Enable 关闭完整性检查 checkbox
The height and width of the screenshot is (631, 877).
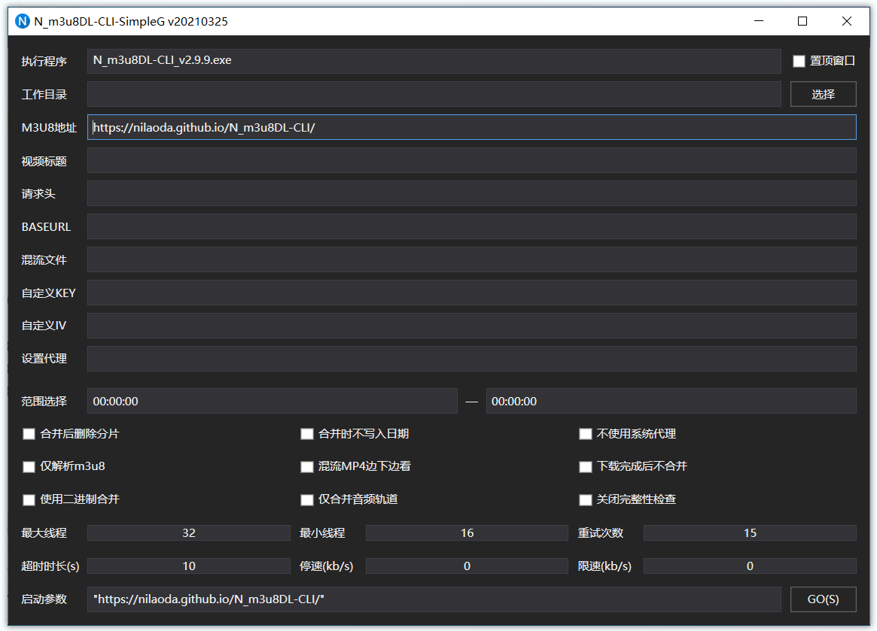point(585,499)
